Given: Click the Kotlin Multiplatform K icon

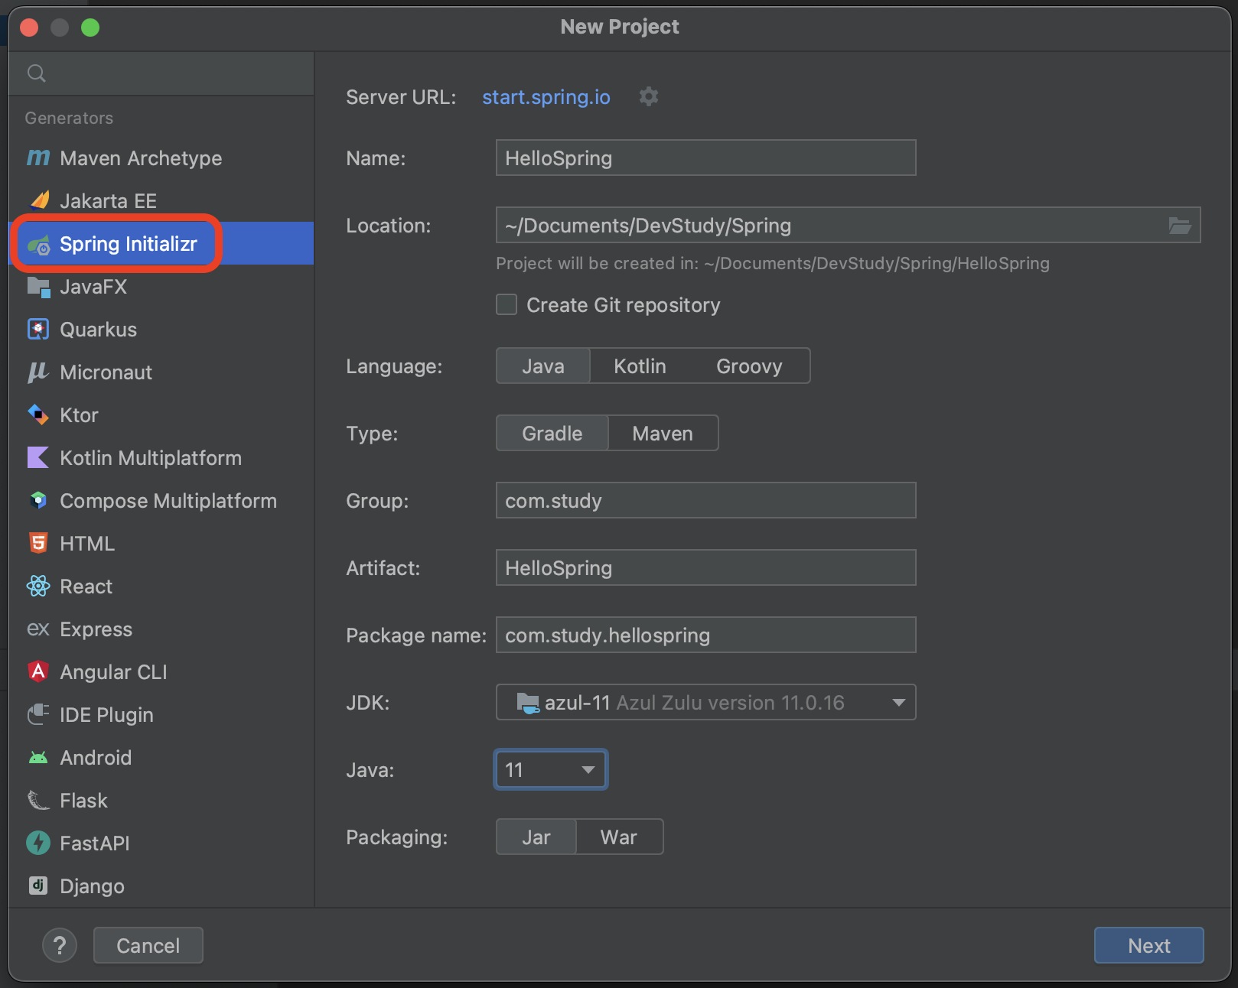Looking at the screenshot, I should pyautogui.click(x=38, y=458).
